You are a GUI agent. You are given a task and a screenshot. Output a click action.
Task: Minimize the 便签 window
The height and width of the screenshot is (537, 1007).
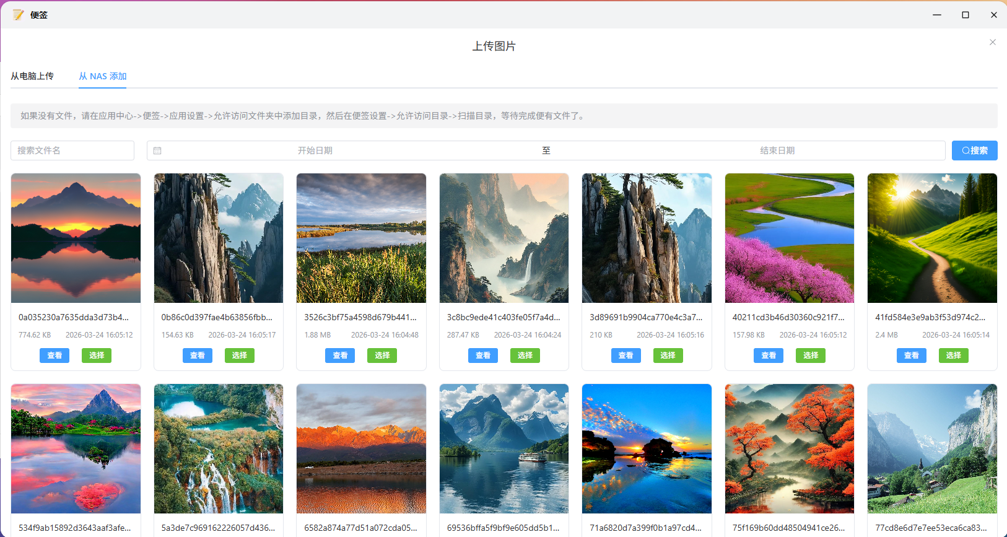pyautogui.click(x=937, y=15)
